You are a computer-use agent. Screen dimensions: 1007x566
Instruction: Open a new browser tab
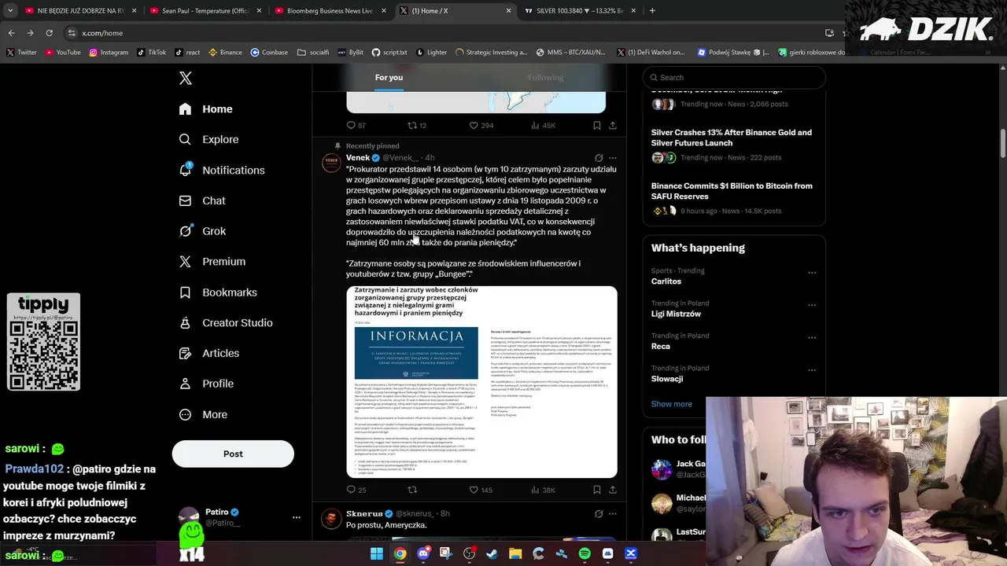652,11
